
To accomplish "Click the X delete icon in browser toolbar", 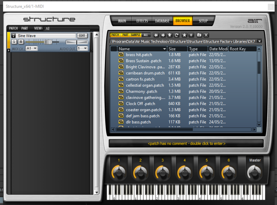I will click(x=206, y=35).
